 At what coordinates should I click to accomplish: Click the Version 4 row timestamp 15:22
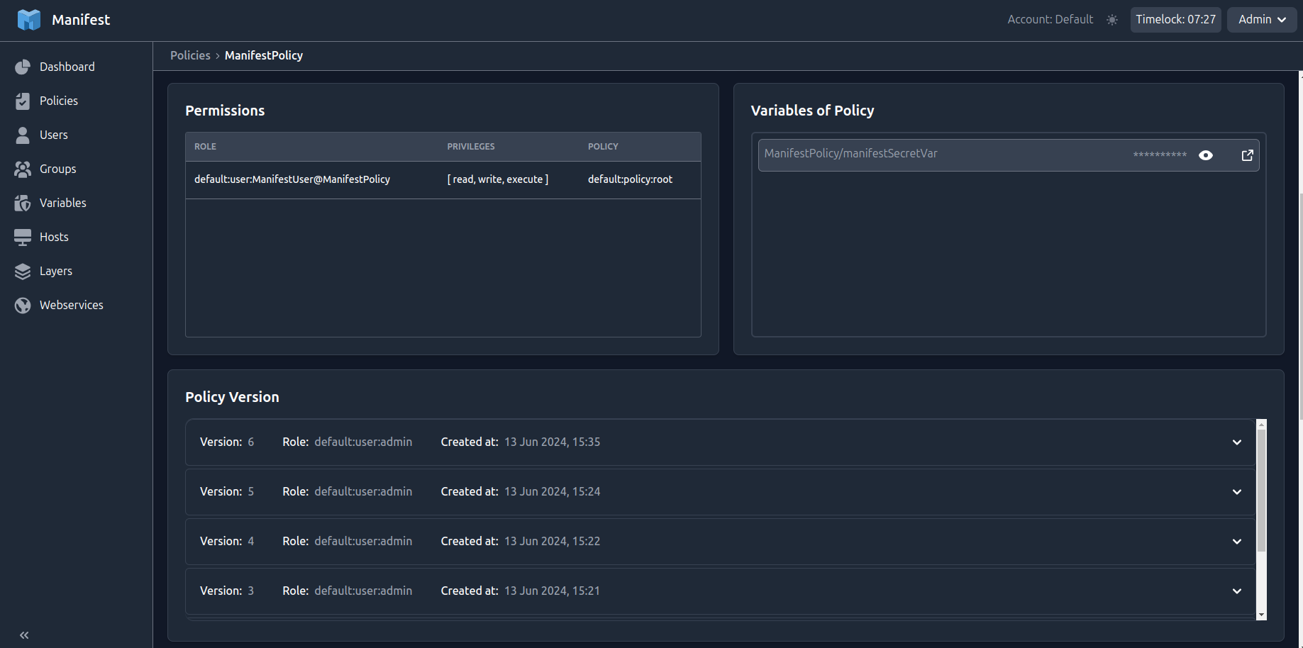[552, 542]
